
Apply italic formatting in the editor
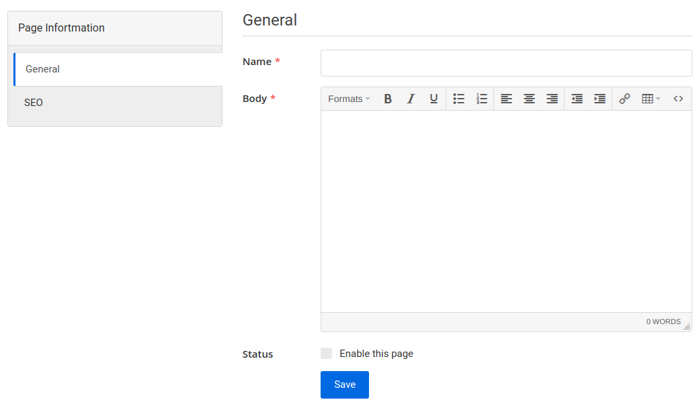(x=411, y=99)
